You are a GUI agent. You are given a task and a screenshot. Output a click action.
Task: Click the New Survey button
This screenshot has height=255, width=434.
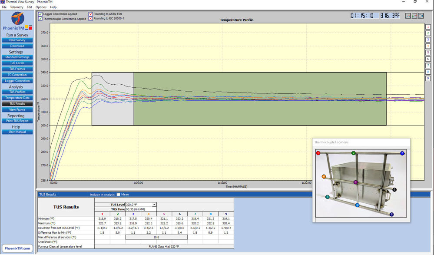17,40
